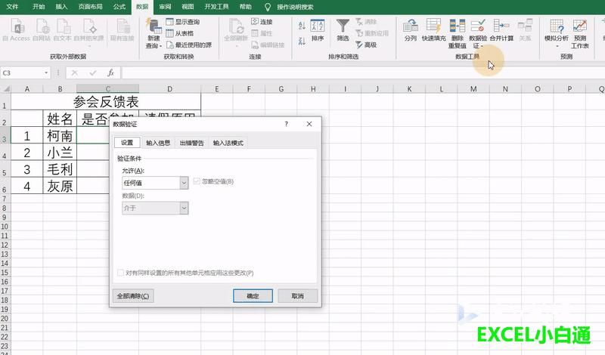This screenshot has width=605, height=355.
Task: Toggle the 忽略空值 checkbox
Action: coord(198,181)
